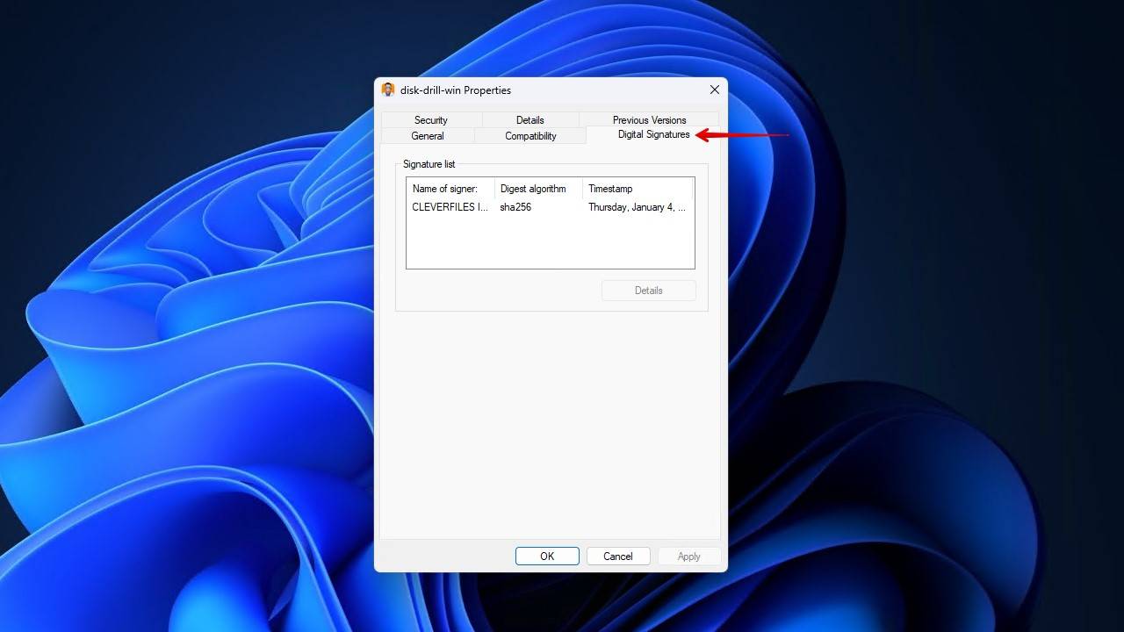Select the General tab
This screenshot has height=632, width=1124.
[x=428, y=136]
